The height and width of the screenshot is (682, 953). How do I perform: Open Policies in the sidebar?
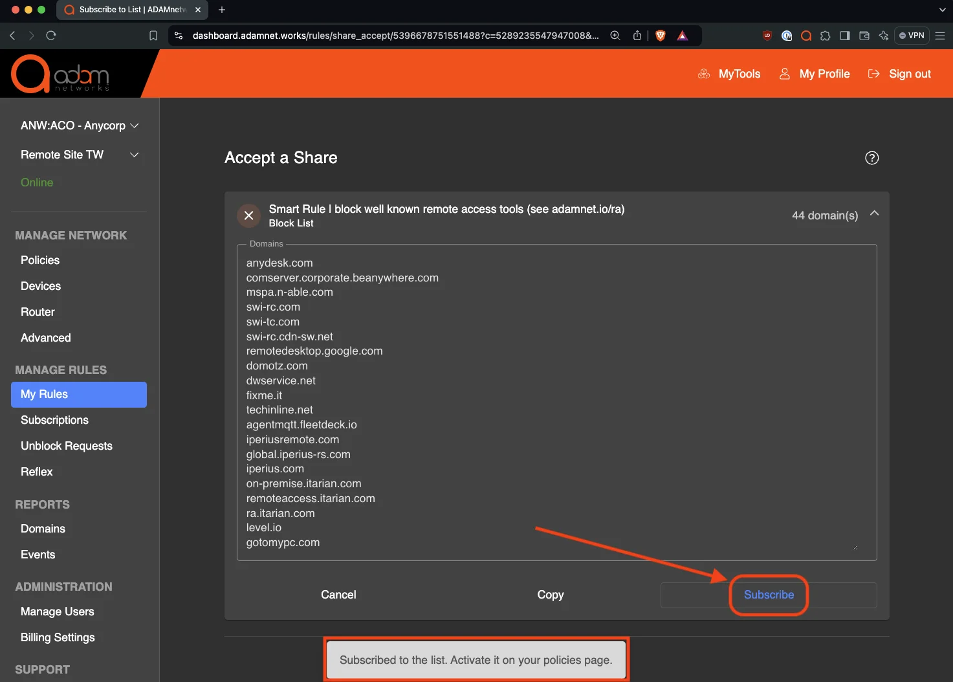(40, 260)
